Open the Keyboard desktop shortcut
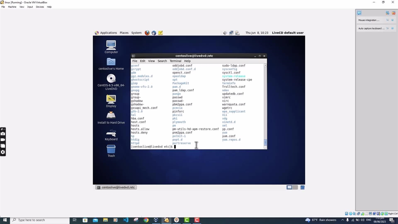 (111, 133)
